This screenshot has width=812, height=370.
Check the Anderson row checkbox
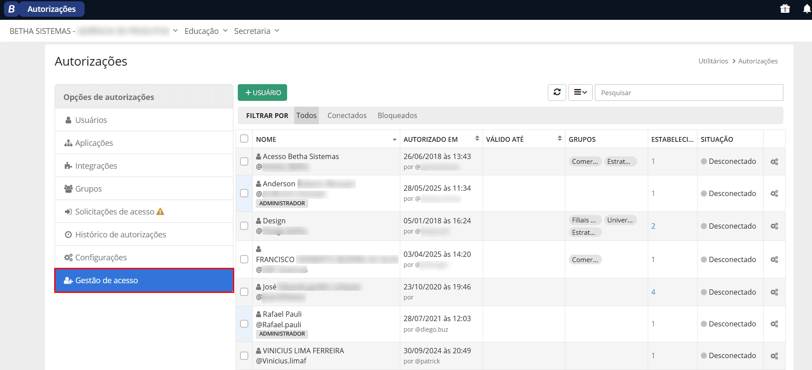244,193
